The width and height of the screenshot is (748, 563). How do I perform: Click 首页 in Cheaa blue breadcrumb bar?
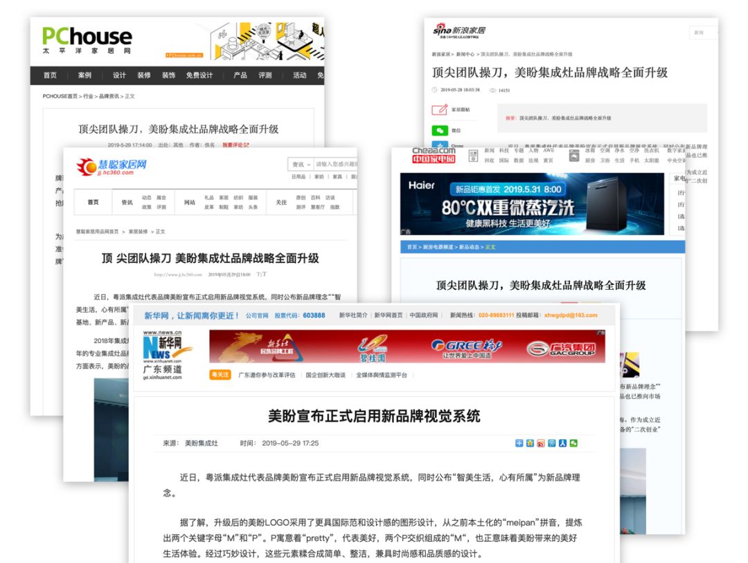(x=411, y=247)
